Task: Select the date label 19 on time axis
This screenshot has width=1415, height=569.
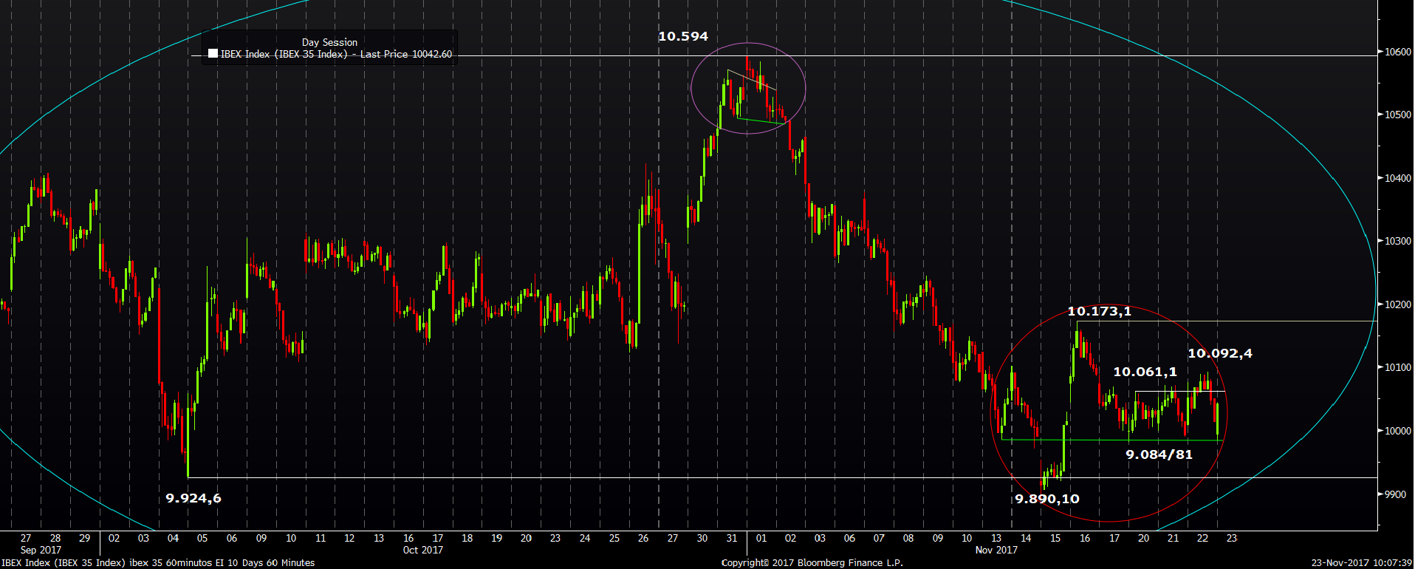Action: [x=497, y=538]
